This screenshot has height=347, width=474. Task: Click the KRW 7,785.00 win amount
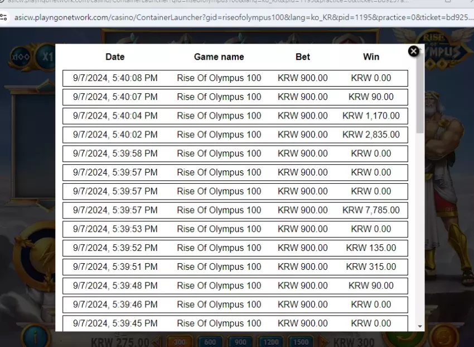click(x=371, y=210)
